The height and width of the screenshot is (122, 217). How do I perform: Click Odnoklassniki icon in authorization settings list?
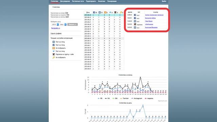click(x=54, y=48)
